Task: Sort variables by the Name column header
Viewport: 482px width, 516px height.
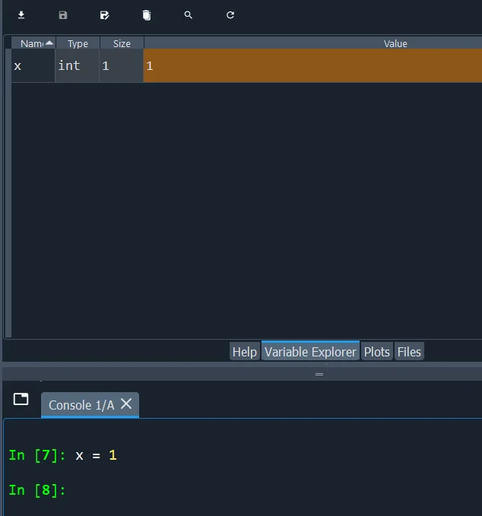Action: point(32,43)
